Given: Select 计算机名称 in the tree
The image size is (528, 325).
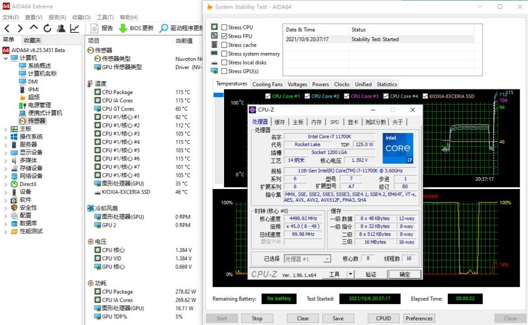Looking at the screenshot, I should tap(42, 73).
